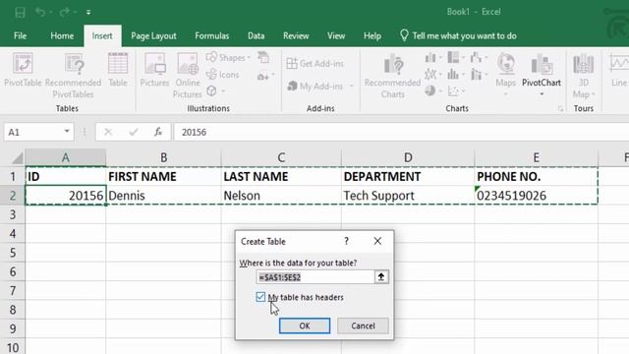Insert Online Pictures
Viewport: 629px width, 354px height.
pyautogui.click(x=188, y=76)
